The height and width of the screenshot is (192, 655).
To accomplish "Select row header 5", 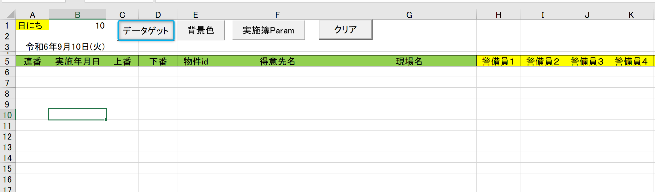I will (7, 61).
